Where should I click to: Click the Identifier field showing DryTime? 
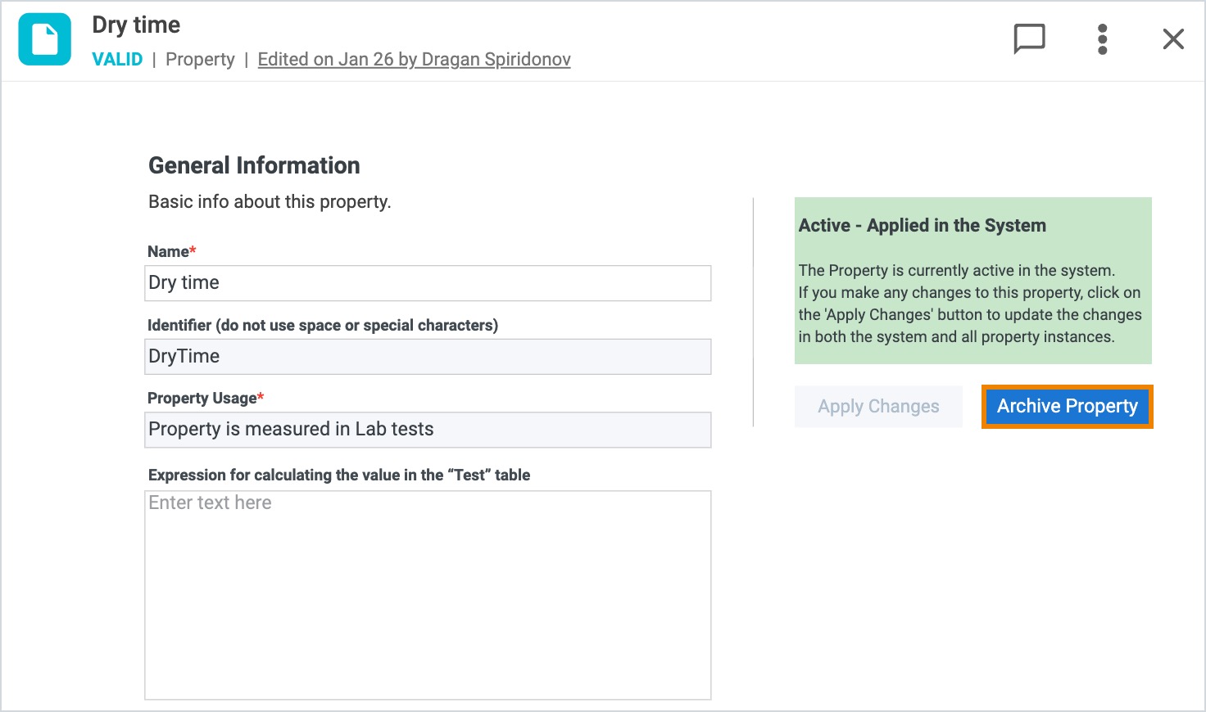[x=428, y=357]
